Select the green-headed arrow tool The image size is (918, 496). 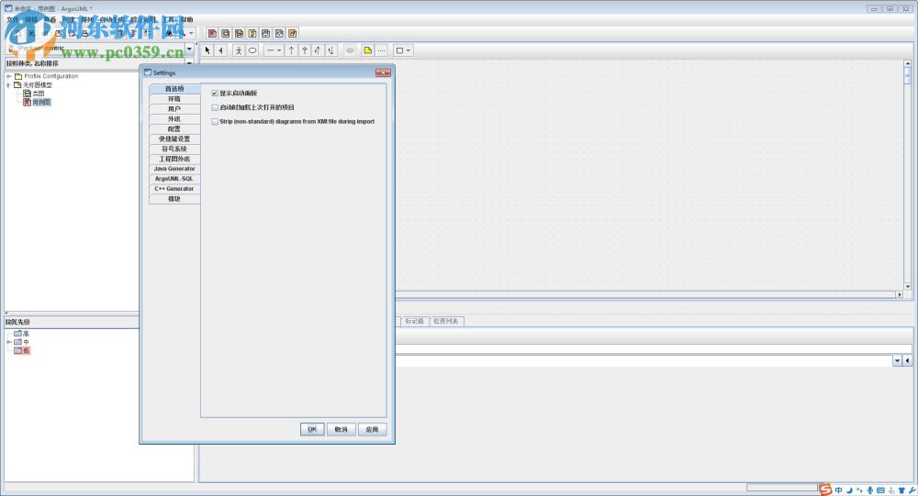pyautogui.click(x=305, y=51)
